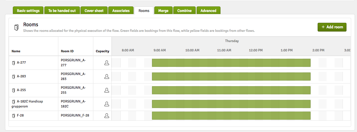Viewport: 357px width, 132px height.
Task: Select the green booking bar for A-277
Action: pyautogui.click(x=231, y=63)
